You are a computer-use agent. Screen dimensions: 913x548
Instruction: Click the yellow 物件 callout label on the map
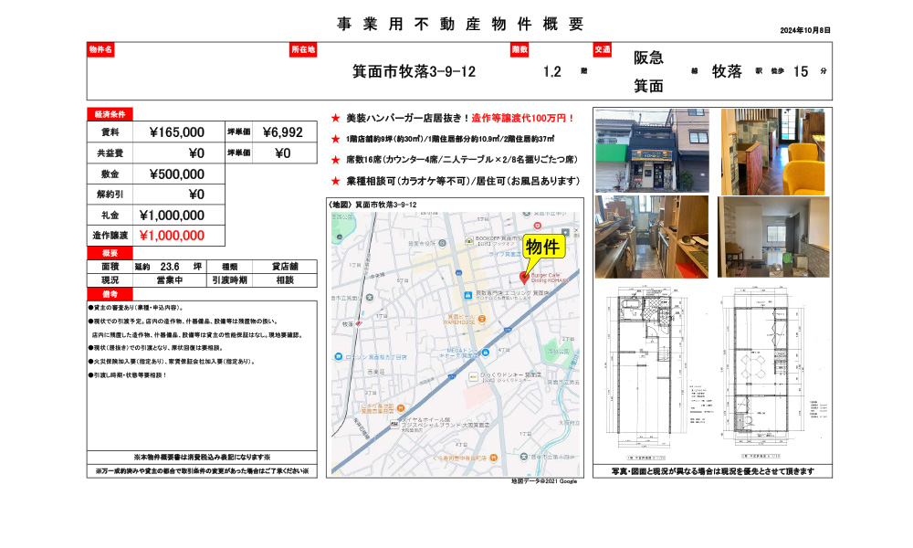tap(544, 248)
